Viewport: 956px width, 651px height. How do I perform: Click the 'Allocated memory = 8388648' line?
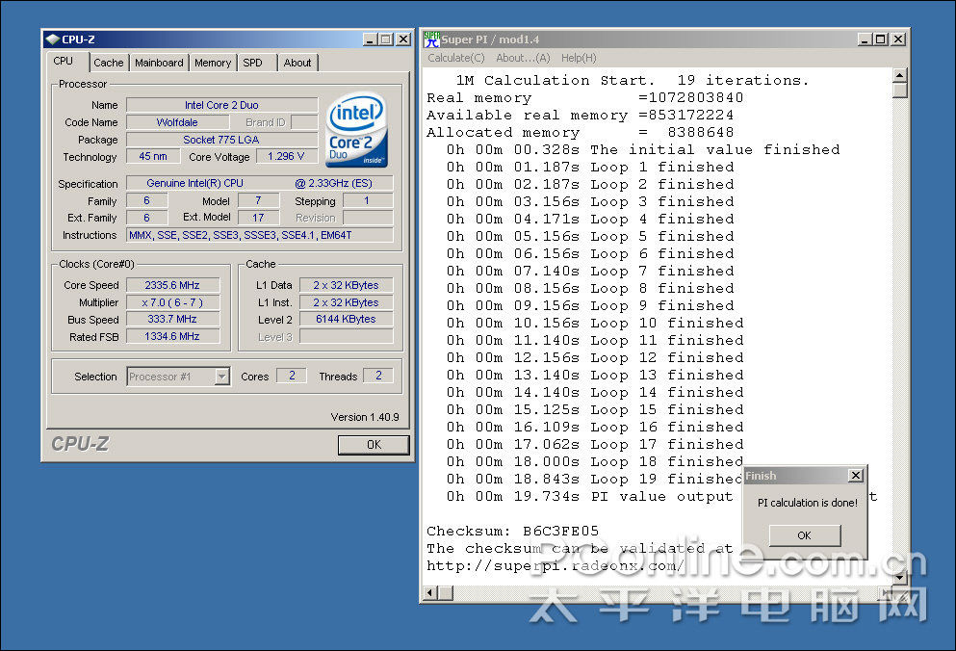coord(581,132)
